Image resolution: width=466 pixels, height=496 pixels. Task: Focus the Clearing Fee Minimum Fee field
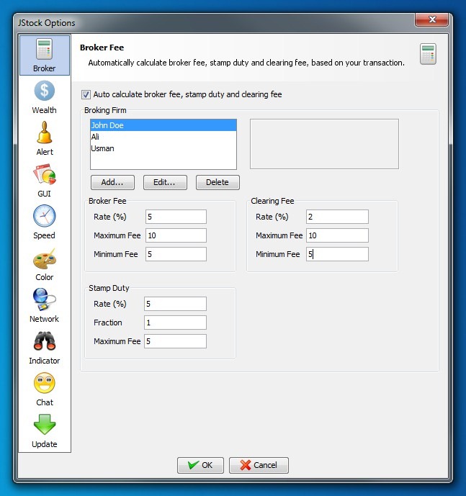pos(337,254)
